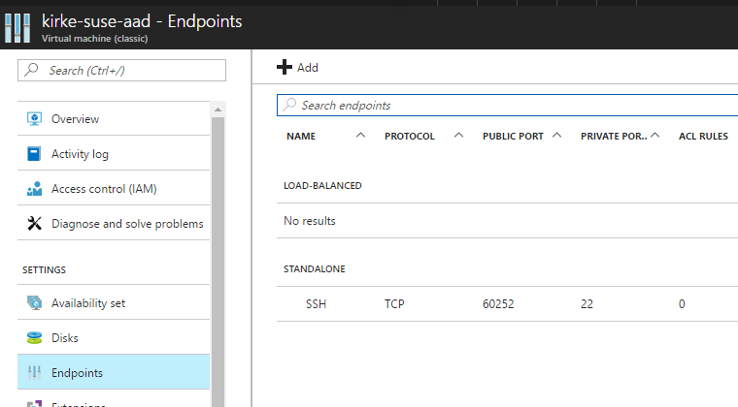Click the sidebar vertical scrollbar track

(218, 261)
